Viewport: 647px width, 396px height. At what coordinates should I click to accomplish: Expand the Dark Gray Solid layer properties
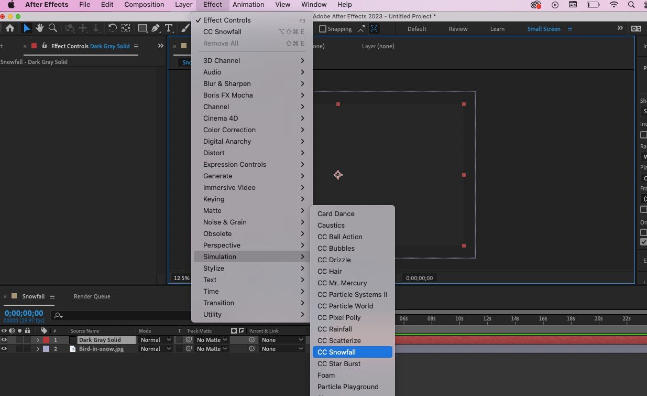coord(38,340)
